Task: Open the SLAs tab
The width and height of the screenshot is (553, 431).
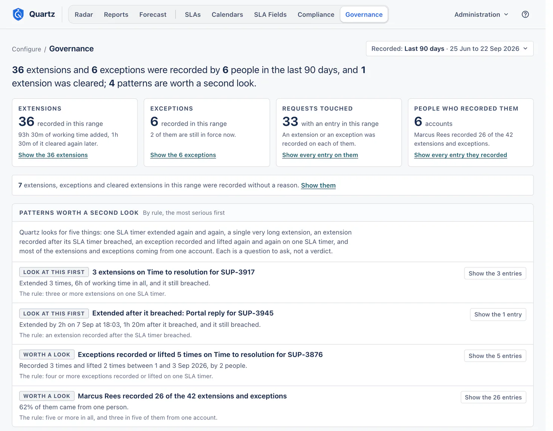Action: pos(193,15)
